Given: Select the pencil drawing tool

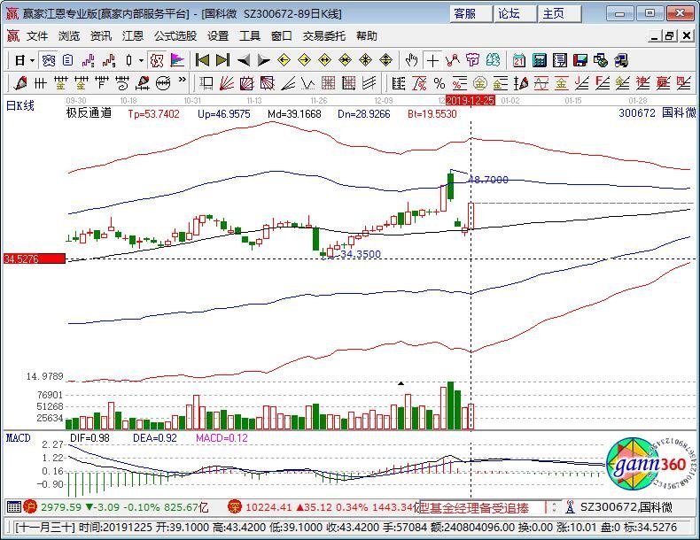Looking at the screenshot, I should (20, 83).
